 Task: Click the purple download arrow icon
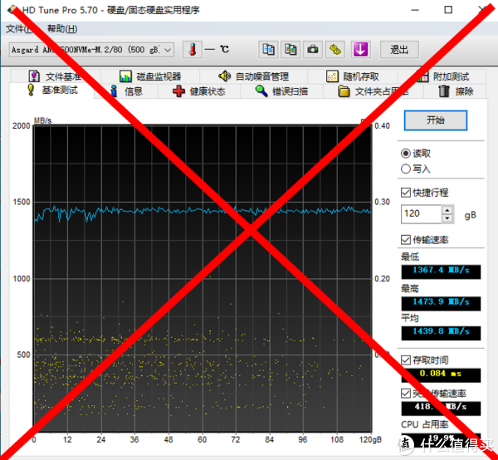pos(360,50)
